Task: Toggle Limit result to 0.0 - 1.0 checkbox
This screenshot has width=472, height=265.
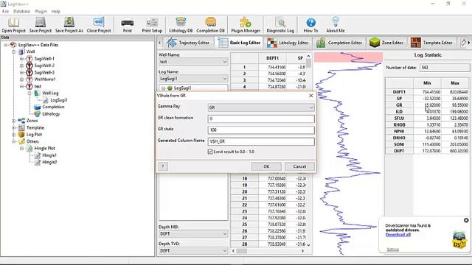Action: pos(210,152)
